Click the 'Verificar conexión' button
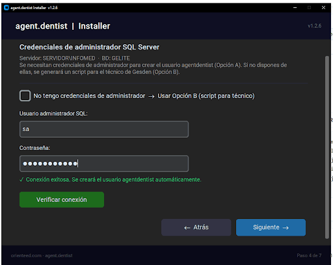The height and width of the screenshot is (265, 333). 62,199
